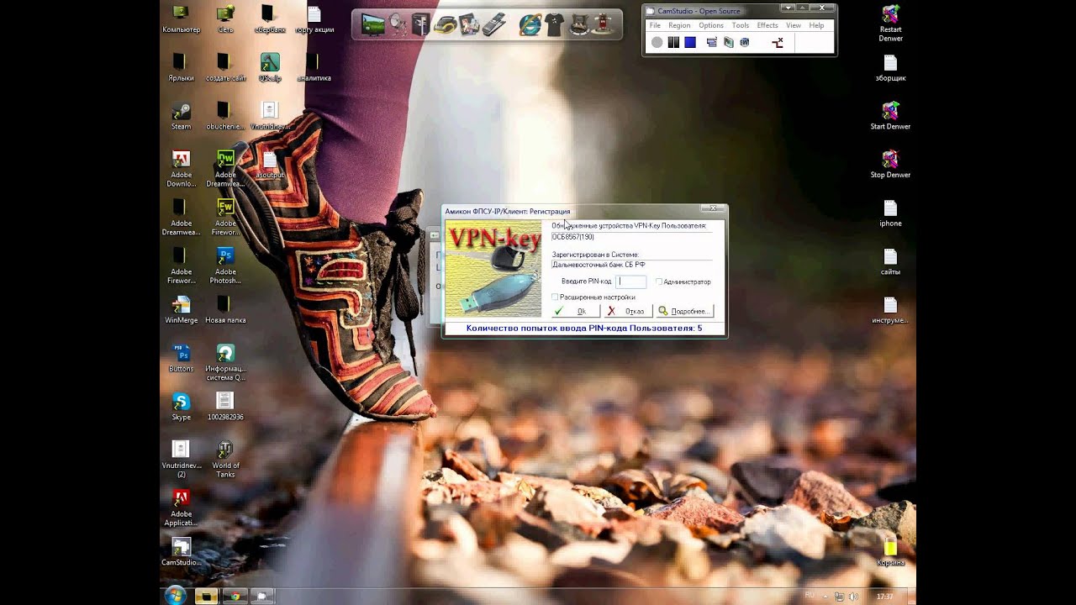
Task: Click the yellow boombox dock icon
Action: [x=445, y=24]
